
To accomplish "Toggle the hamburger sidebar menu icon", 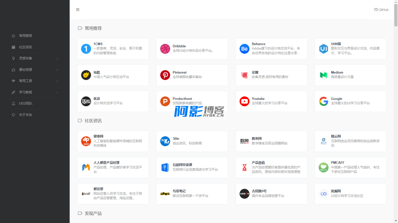I will (77, 10).
